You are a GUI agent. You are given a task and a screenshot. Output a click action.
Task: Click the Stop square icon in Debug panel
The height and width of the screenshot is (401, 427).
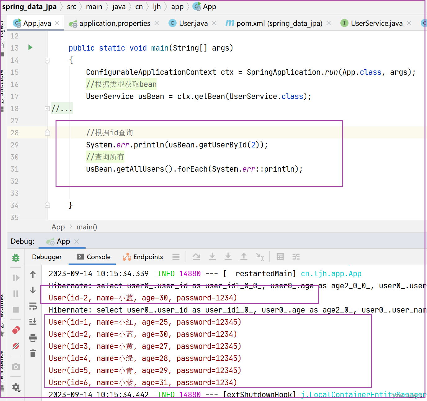pyautogui.click(x=16, y=309)
